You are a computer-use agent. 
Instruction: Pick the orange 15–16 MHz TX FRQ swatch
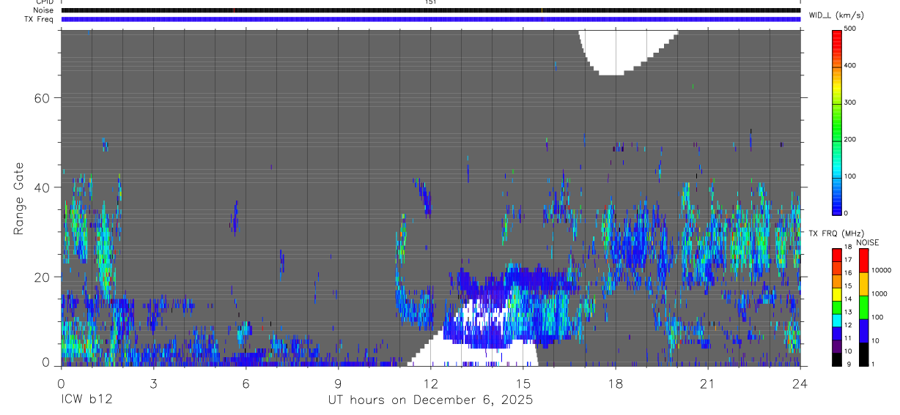click(837, 281)
